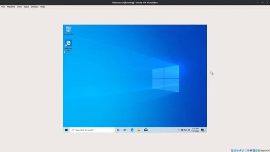This screenshot has width=270, height=152.
Task: Open File Explorer from the taskbar
Action: tap(139, 130)
